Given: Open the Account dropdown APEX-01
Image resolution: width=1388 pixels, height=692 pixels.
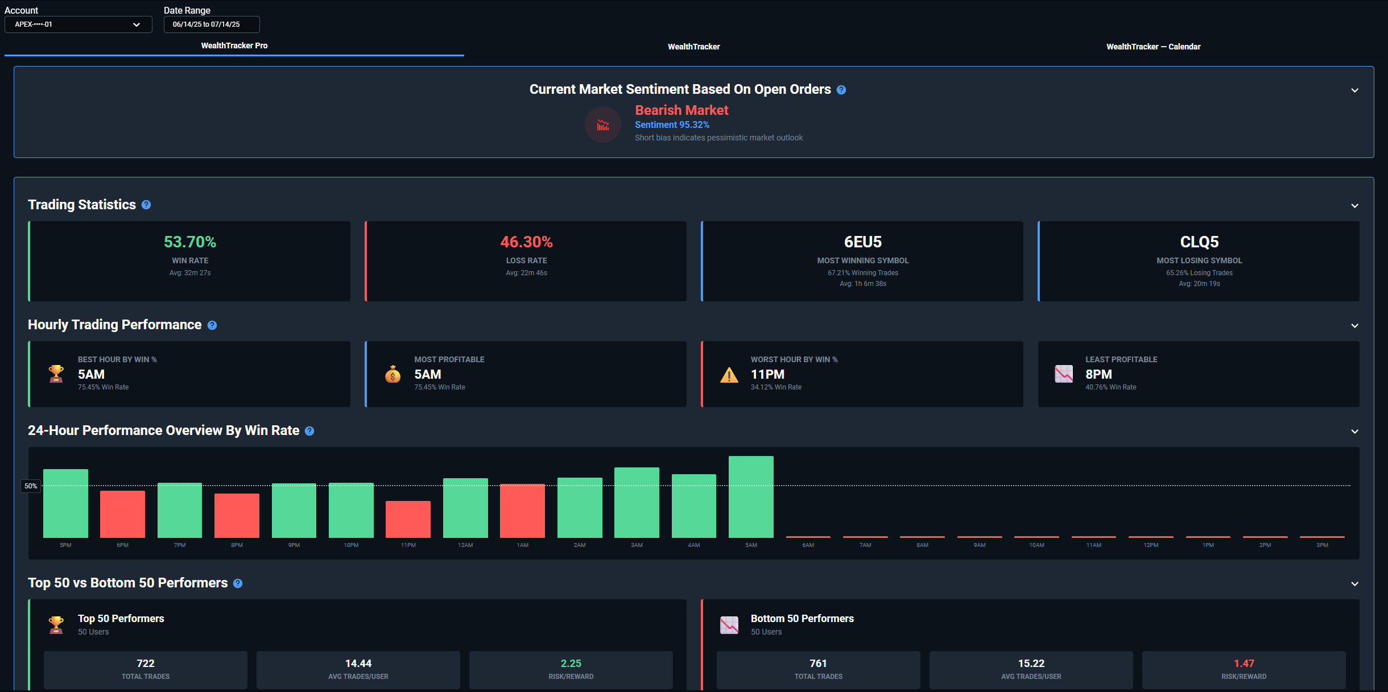Looking at the screenshot, I should [79, 24].
